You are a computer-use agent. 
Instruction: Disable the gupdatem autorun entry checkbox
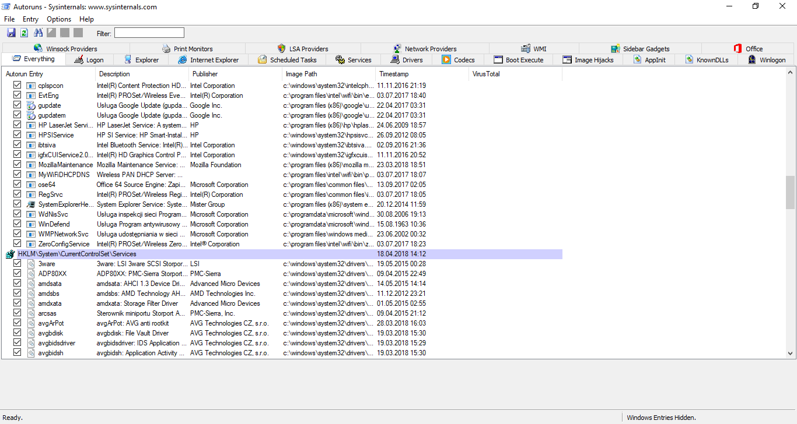(17, 115)
